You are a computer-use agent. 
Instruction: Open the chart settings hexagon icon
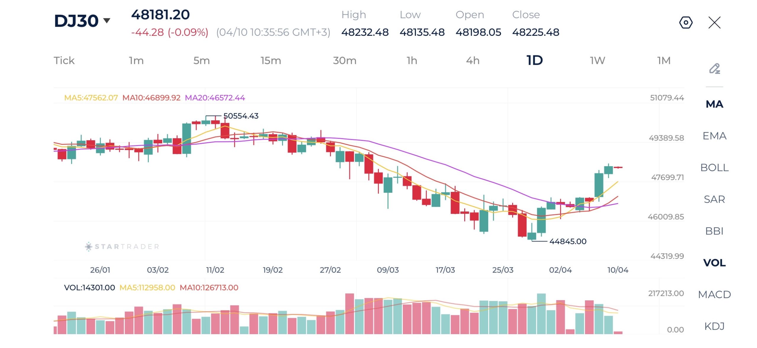tap(686, 22)
